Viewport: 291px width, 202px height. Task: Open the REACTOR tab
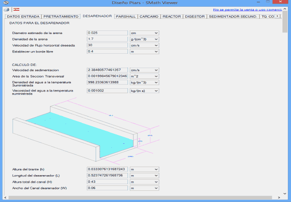[x=172, y=17]
